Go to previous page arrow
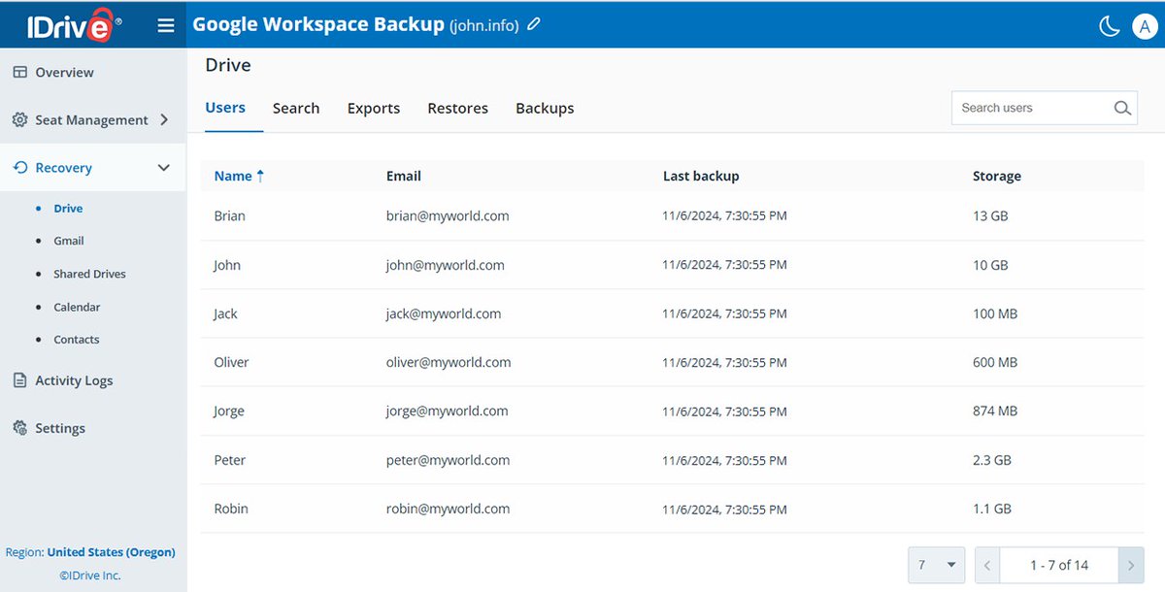 [987, 565]
